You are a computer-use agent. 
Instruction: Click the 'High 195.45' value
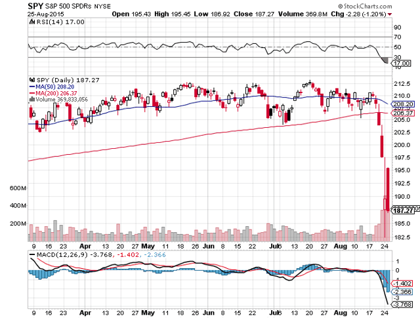(x=172, y=14)
